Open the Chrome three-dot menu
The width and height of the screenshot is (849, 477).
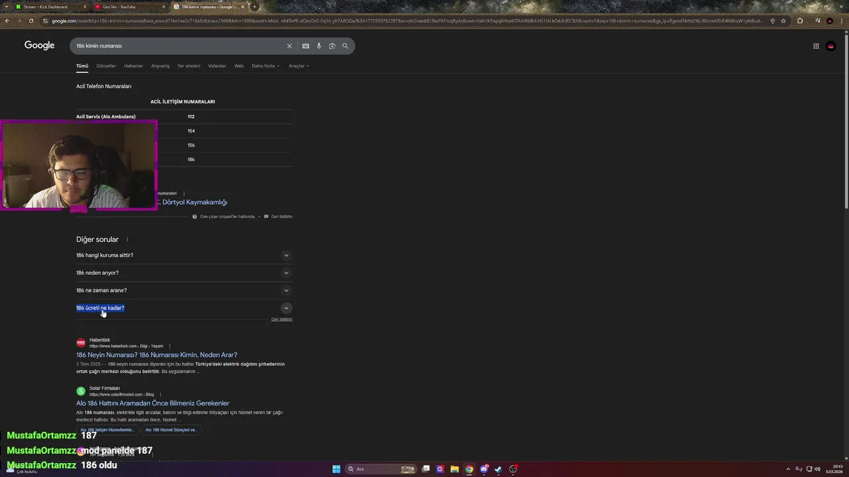click(842, 21)
